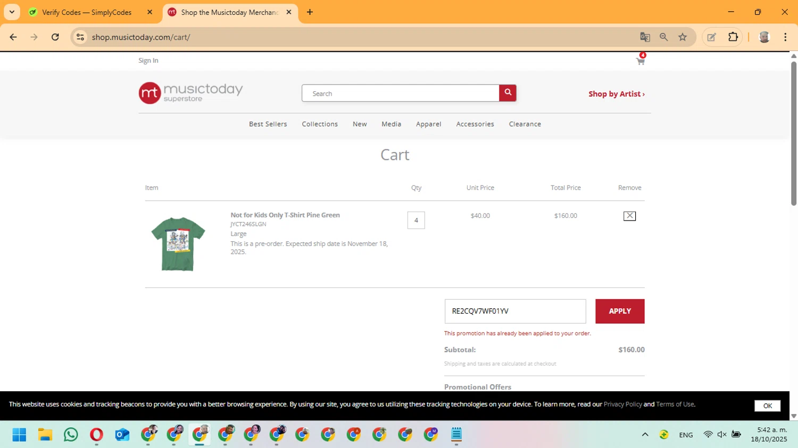The height and width of the screenshot is (448, 798).
Task: Click the Promotional Offers heading
Action: [x=478, y=387]
